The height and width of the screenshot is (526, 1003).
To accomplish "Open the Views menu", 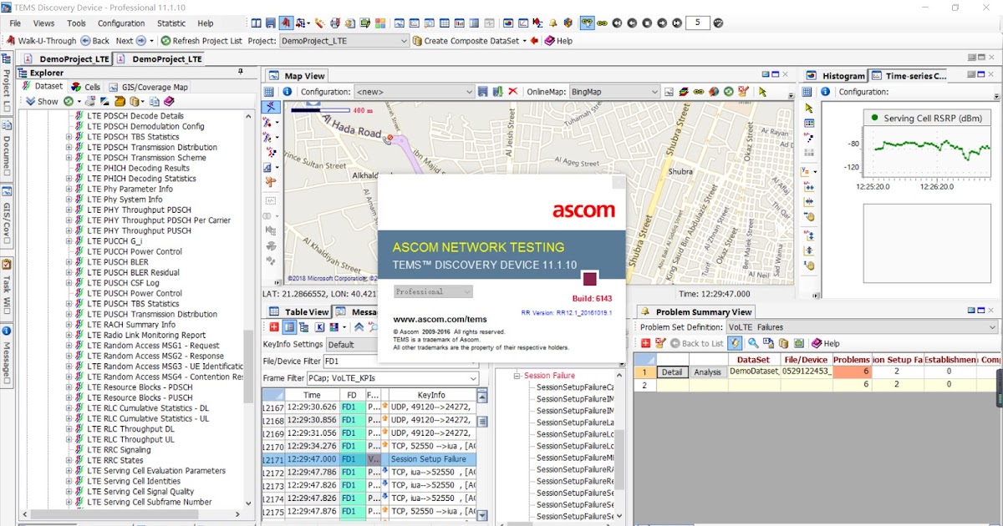I will click(x=43, y=23).
